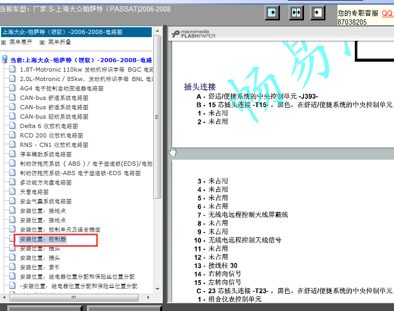This screenshot has height=311, width=394.
Task: Open 制动防抱死系统 ( ABS ) / 电子差速锁(EDS) entry
Action: pos(86,164)
